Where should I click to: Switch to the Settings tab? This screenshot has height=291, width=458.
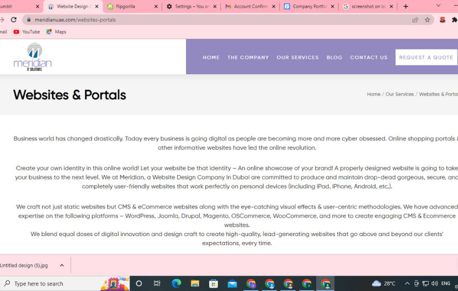(x=191, y=7)
